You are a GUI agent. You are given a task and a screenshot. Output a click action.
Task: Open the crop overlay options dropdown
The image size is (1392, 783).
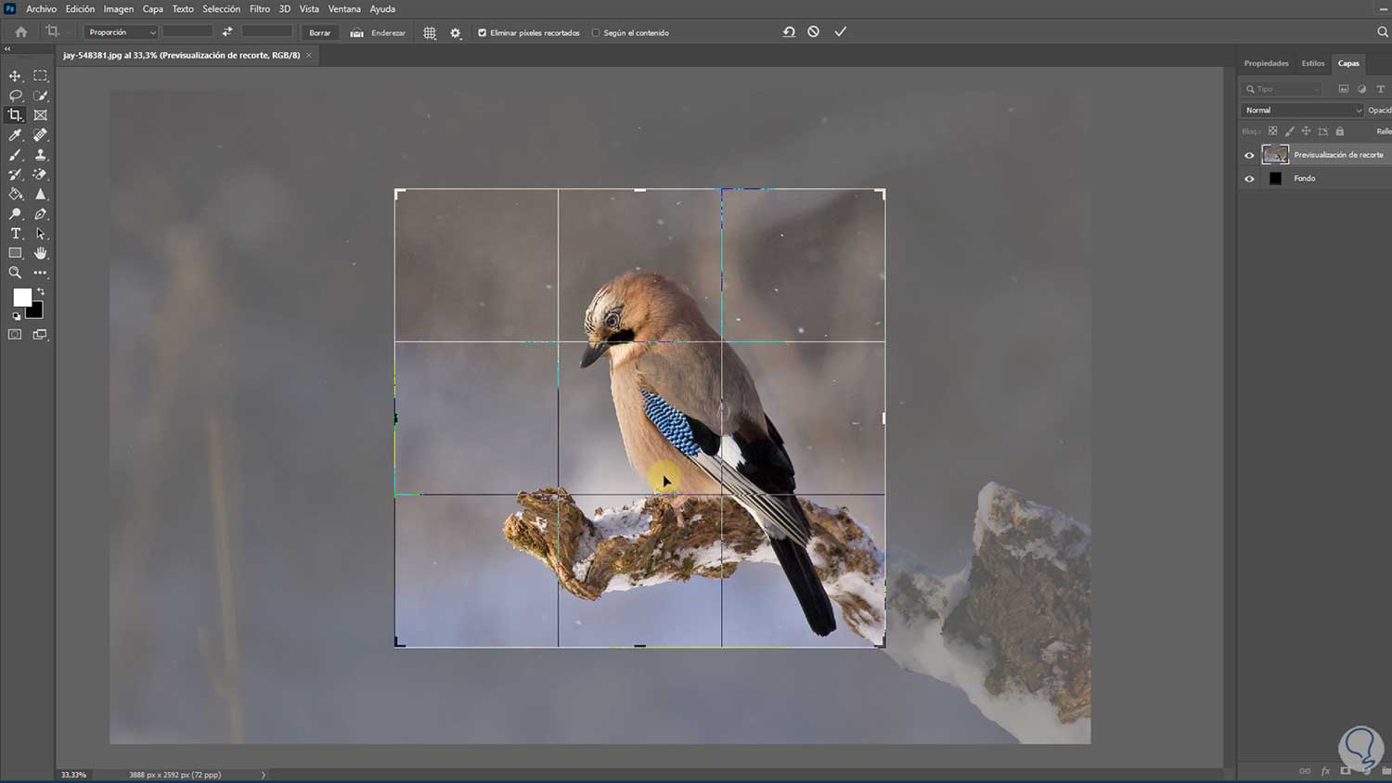430,32
